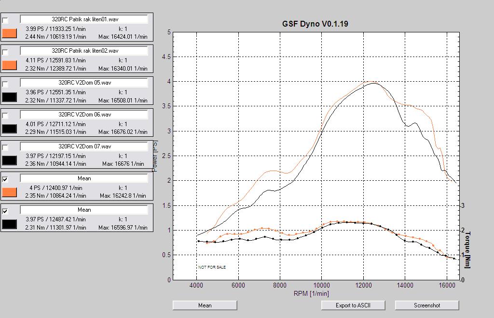Screen dimensions: 494x318
Task: Click the orange Mean color swatch
Action: (x=10, y=192)
